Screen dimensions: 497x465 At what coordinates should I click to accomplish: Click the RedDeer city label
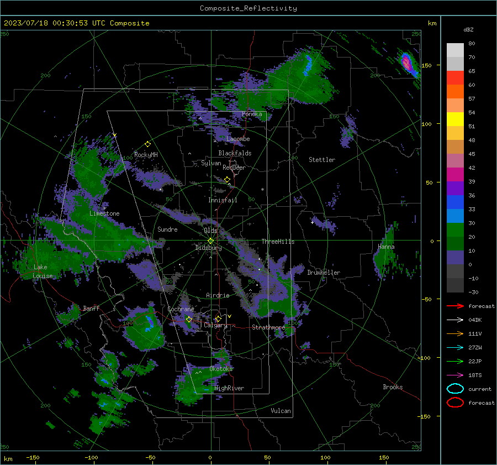point(234,168)
